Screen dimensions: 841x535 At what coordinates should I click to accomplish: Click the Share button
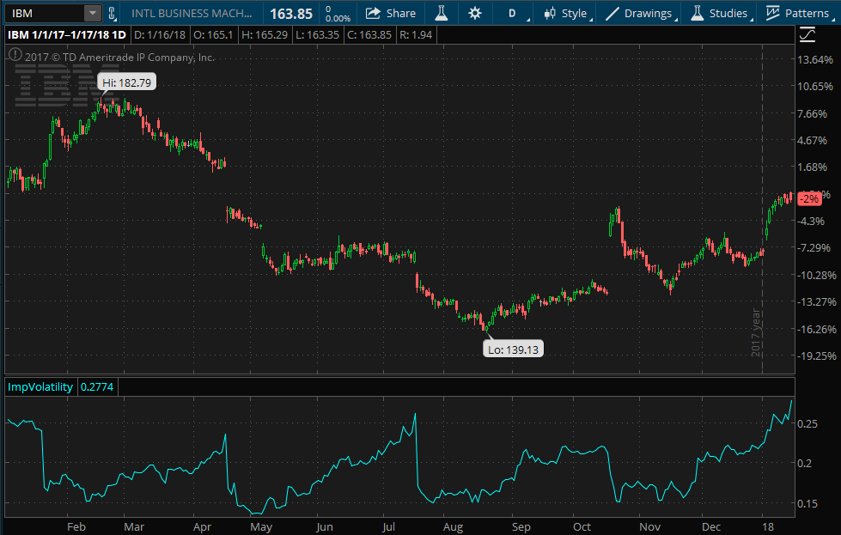[x=391, y=13]
